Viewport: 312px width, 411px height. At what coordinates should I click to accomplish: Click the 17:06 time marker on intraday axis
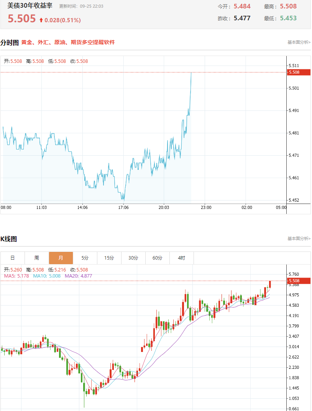point(123,207)
